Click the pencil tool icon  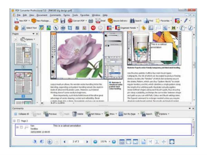[x=186, y=21]
